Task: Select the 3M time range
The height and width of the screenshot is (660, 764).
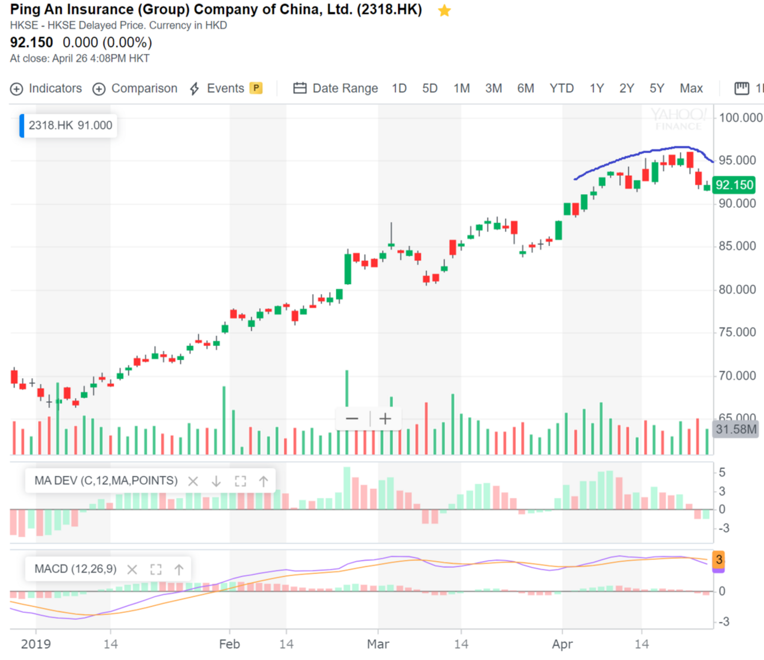Action: click(493, 88)
